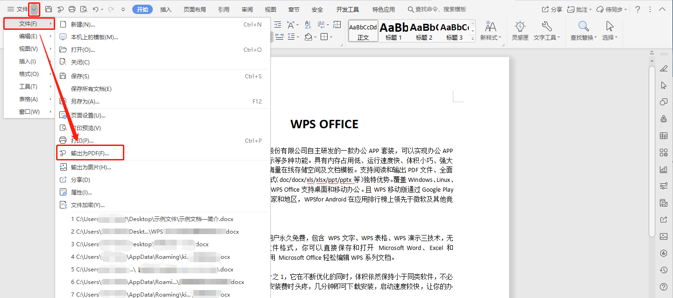Open 灵感匣 with the lightbulb icon
This screenshot has height=298, width=673.
tap(519, 31)
